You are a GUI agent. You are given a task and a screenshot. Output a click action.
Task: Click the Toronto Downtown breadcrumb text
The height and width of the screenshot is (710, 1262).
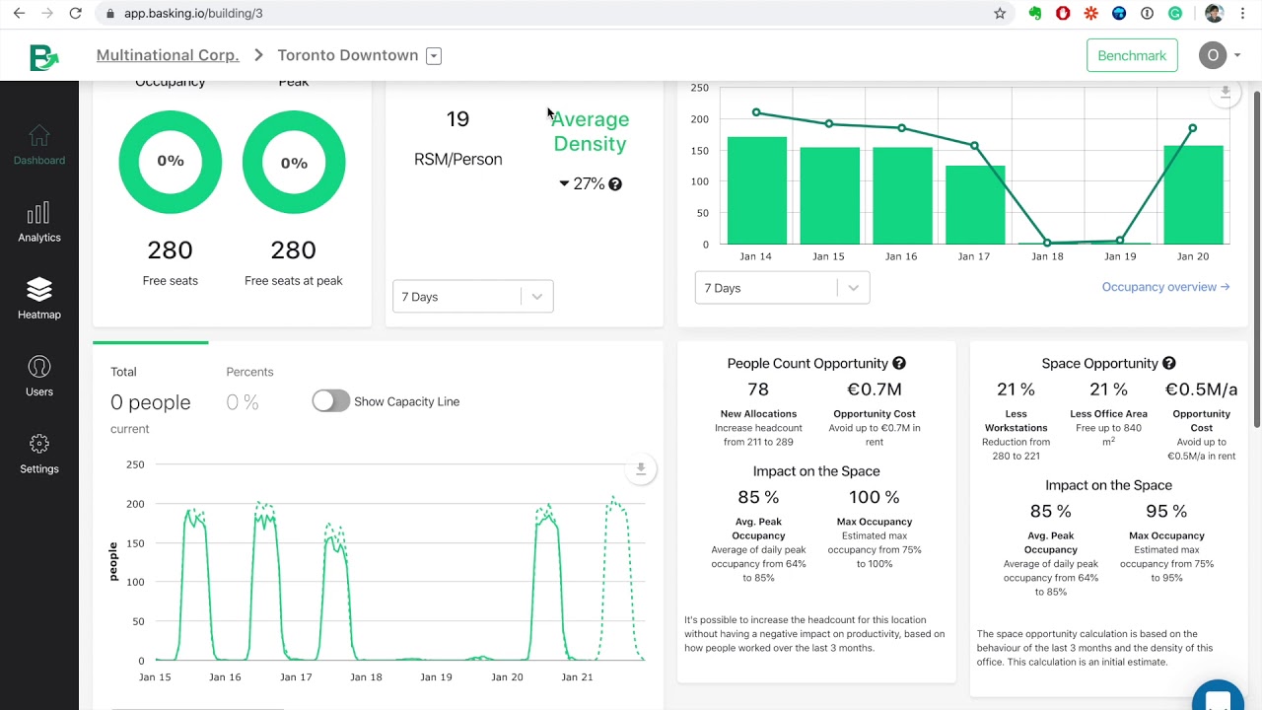coord(348,55)
